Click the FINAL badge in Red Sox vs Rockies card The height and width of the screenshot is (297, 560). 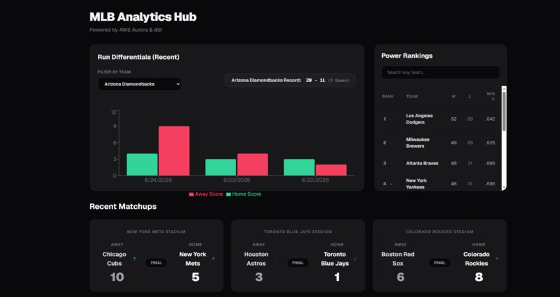(x=440, y=263)
